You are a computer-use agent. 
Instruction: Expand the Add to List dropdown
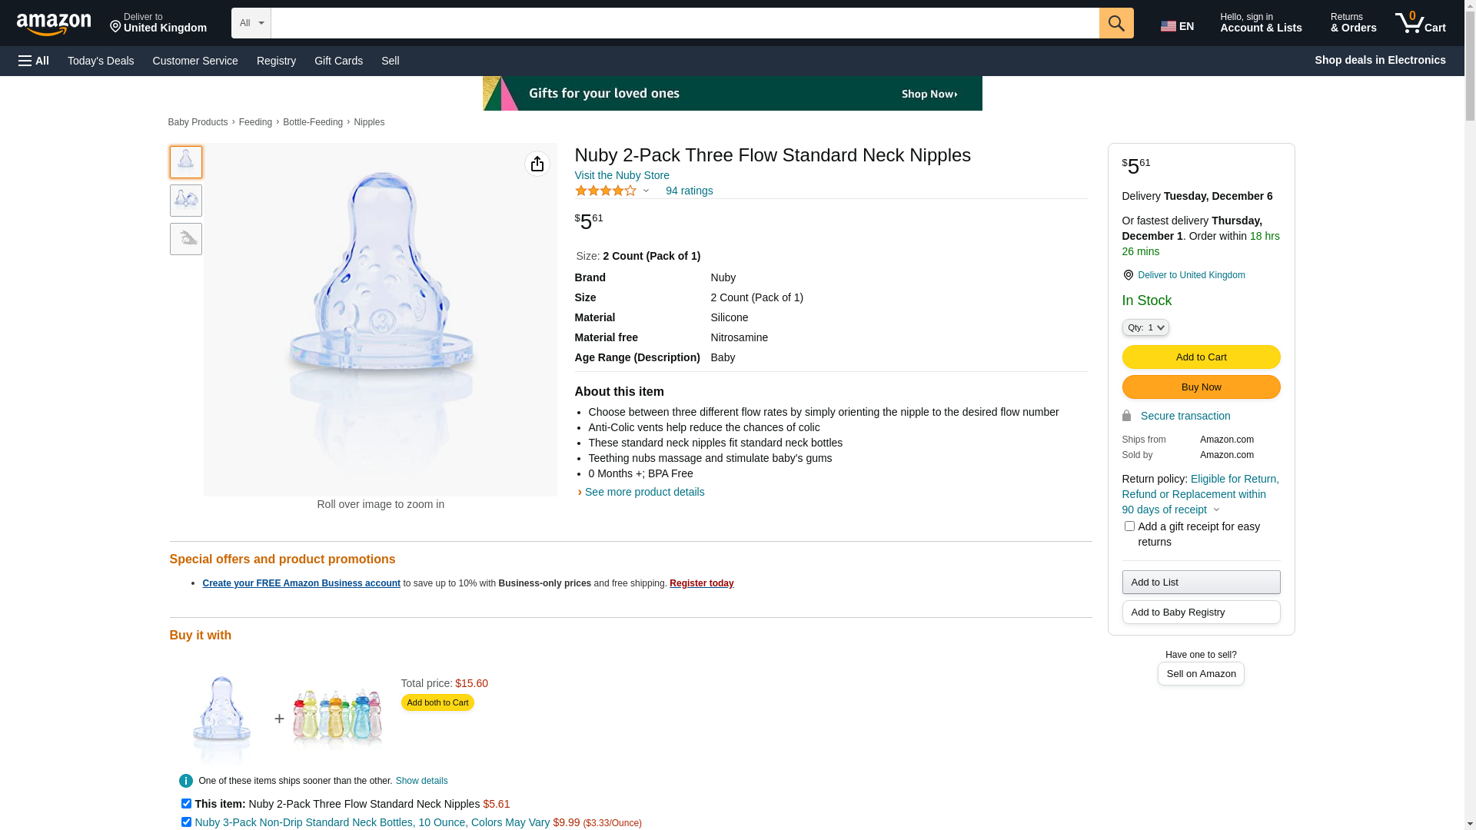1201,583
